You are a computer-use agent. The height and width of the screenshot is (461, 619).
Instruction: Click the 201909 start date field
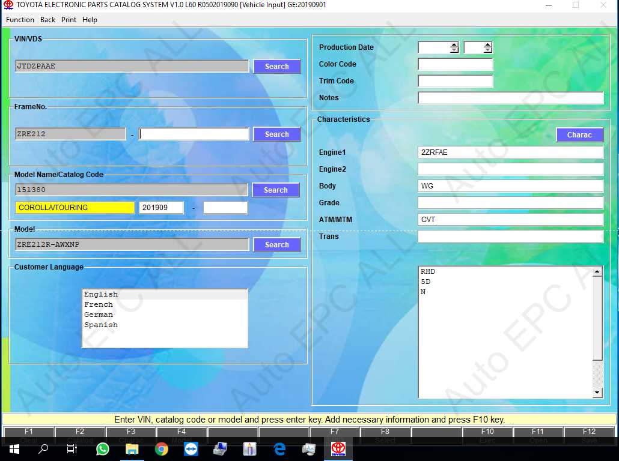click(161, 208)
